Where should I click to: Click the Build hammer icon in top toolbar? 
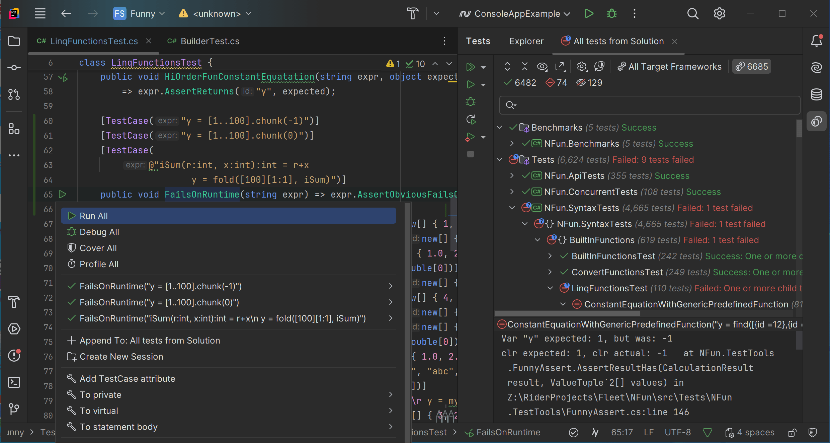click(x=413, y=14)
